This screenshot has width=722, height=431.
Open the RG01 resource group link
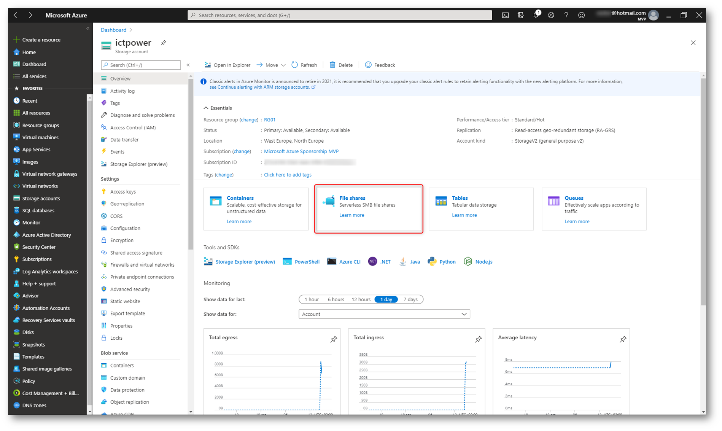point(270,119)
